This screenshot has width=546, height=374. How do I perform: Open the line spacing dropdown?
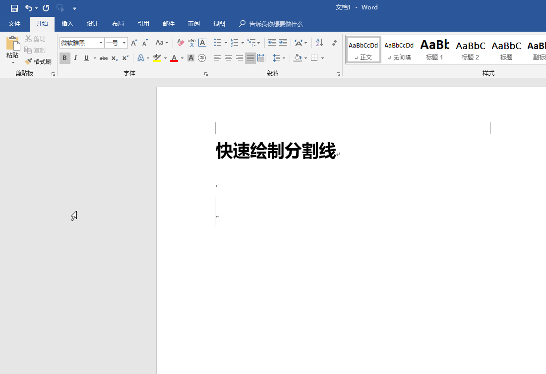279,58
